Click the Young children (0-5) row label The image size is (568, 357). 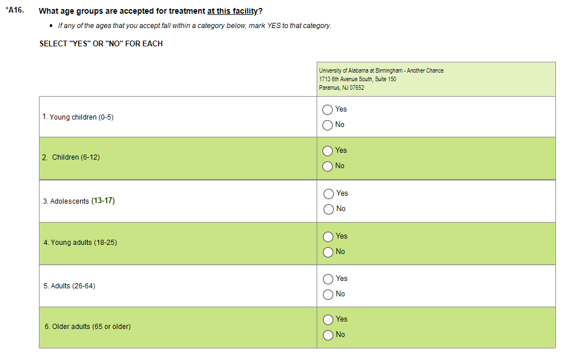point(78,117)
